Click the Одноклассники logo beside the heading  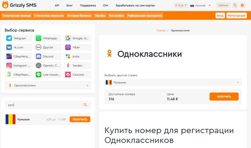109,53
